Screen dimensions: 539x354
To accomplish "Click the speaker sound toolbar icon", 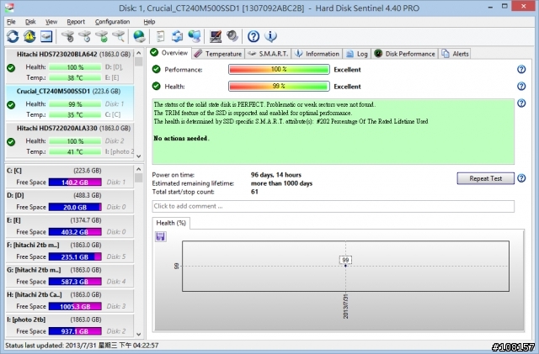I will click(x=232, y=36).
